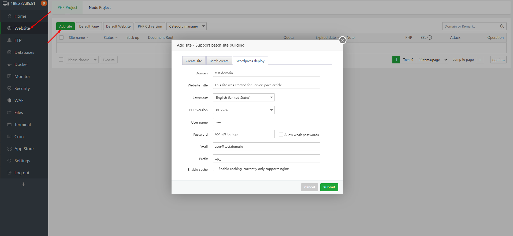Screen dimensions: 513x236
Task: Click the Databases icon
Action: [9, 52]
